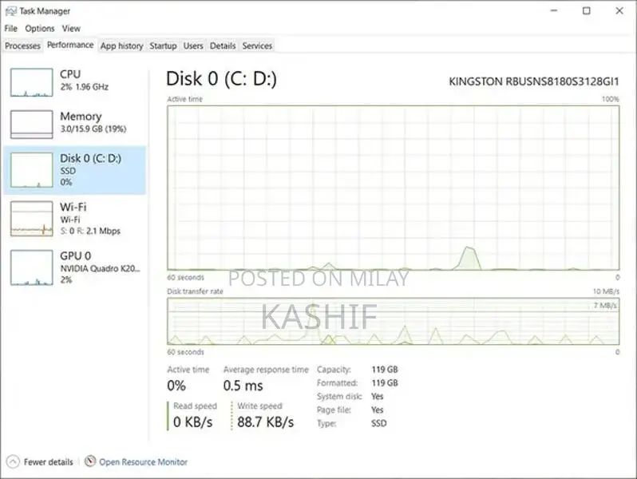Image resolution: width=637 pixels, height=479 pixels.
Task: Switch to the App history tab
Action: coord(121,46)
